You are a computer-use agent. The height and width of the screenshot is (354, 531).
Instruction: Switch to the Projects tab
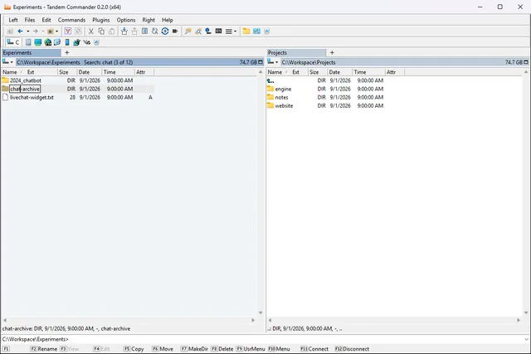[296, 53]
